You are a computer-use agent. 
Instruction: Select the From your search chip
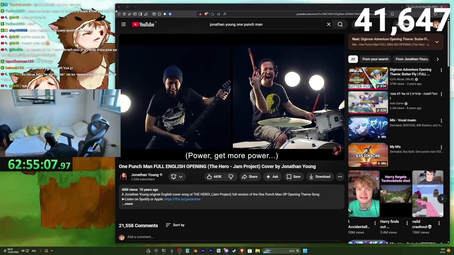tap(375, 59)
